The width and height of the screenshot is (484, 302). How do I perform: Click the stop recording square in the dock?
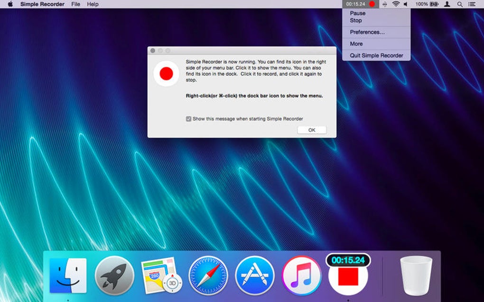(349, 277)
